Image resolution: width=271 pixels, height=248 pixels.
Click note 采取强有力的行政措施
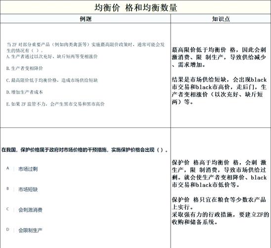[221, 218]
